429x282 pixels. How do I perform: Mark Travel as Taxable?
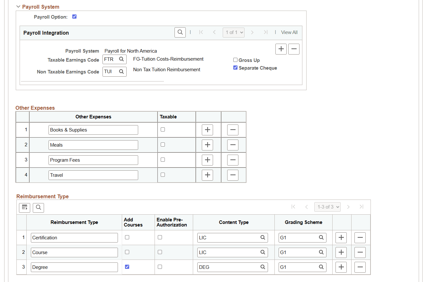[x=163, y=175]
